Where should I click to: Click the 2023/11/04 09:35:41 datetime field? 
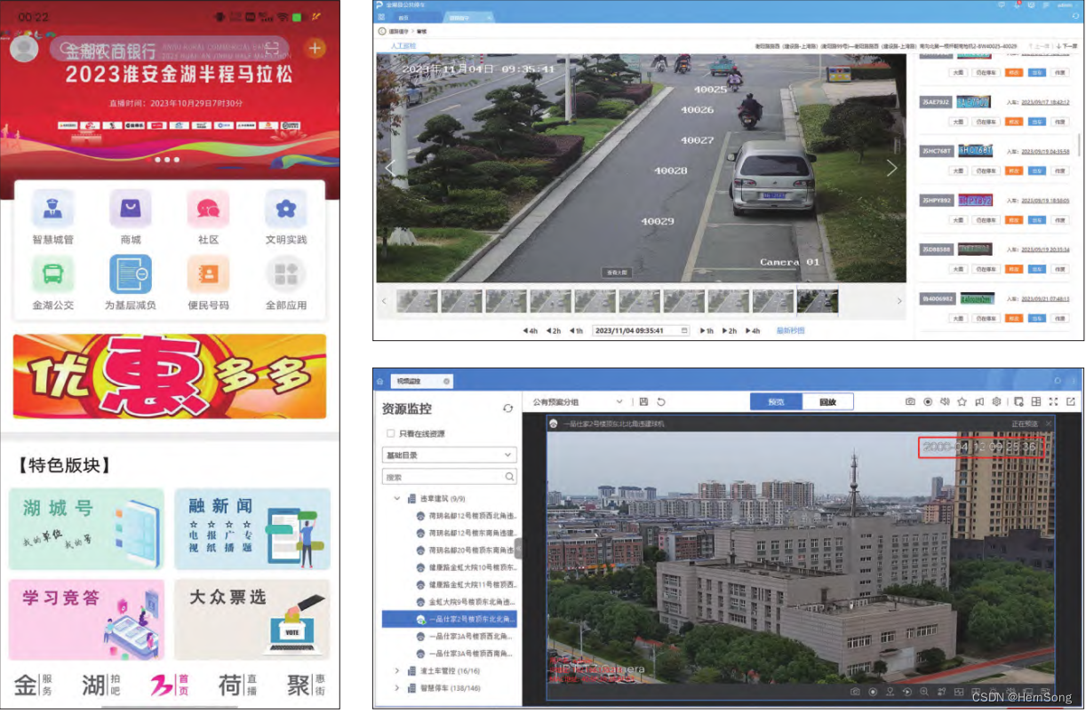pos(641,330)
